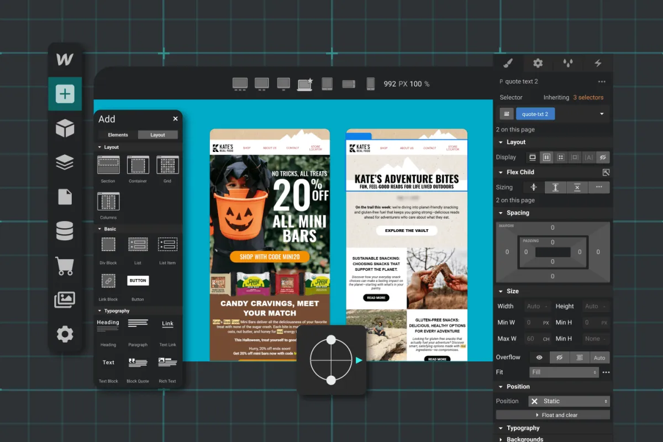The width and height of the screenshot is (663, 442).
Task: Add a Text Block element
Action: (x=108, y=362)
